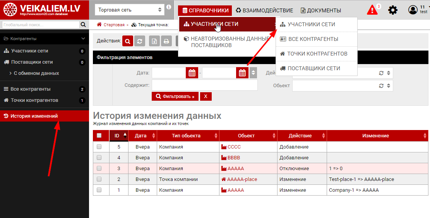Open the Взаимодействие top menu

265,10
